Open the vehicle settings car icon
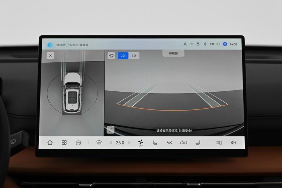The image size is (282, 188). [x=78, y=143]
